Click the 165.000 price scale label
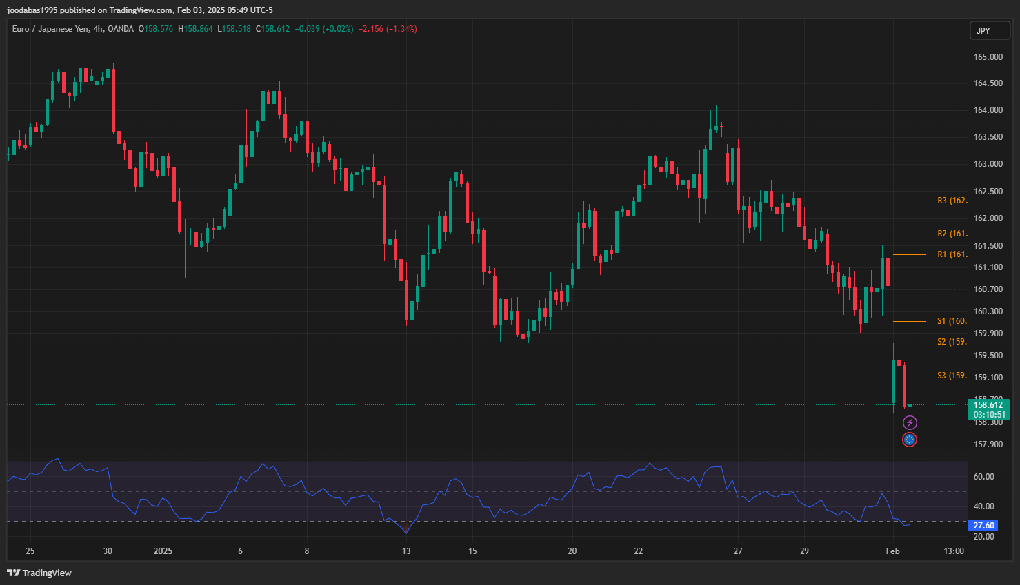 tap(988, 57)
